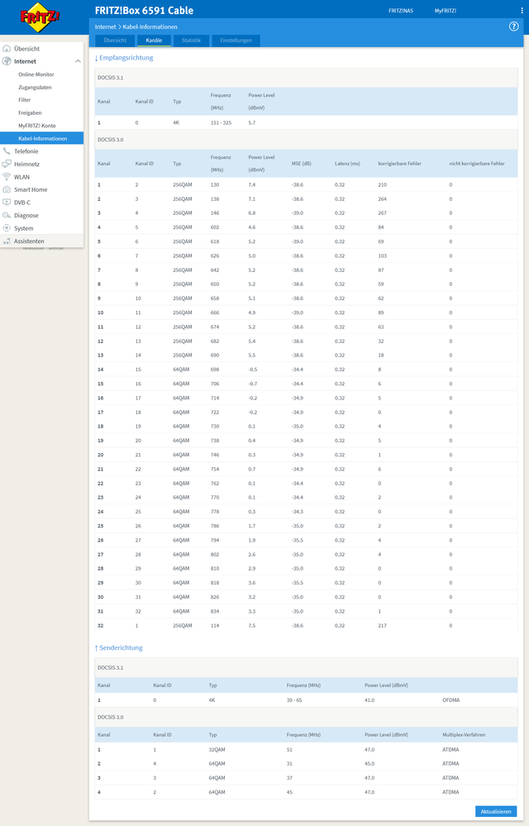Open Online-Monitor in sidebar

point(36,74)
